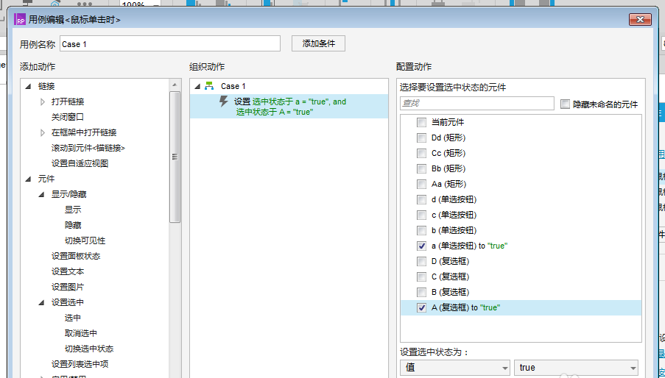This screenshot has height=378, width=665.
Task: Close the 用例编辑 dialog window
Action: point(641,21)
